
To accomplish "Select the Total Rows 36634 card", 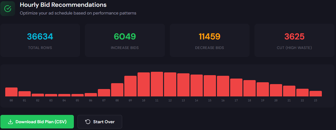I will click(40, 41).
